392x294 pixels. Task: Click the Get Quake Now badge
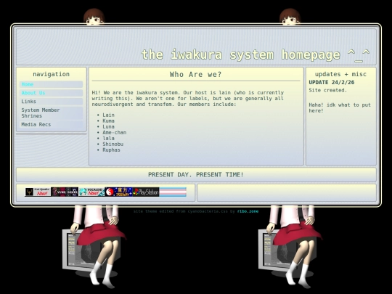[38, 192]
